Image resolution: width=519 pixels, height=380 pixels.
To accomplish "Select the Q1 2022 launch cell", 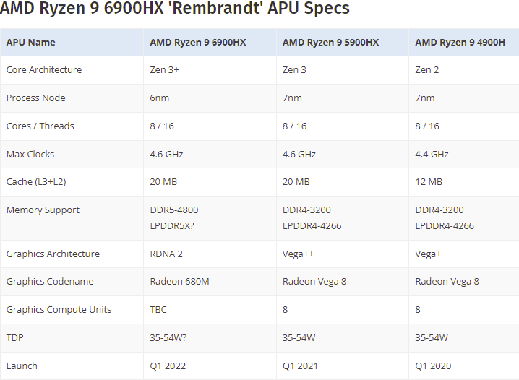I will click(168, 366).
